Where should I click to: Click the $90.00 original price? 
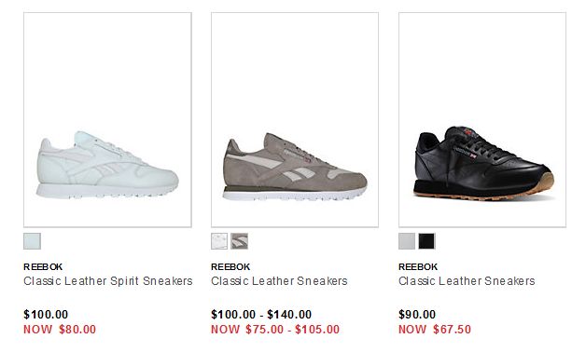[x=417, y=314]
